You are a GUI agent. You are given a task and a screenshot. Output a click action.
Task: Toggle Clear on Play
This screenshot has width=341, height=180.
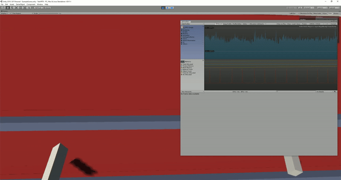(x=281, y=24)
